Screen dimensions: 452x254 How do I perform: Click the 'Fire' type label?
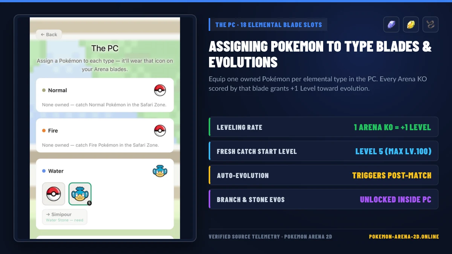coord(53,131)
